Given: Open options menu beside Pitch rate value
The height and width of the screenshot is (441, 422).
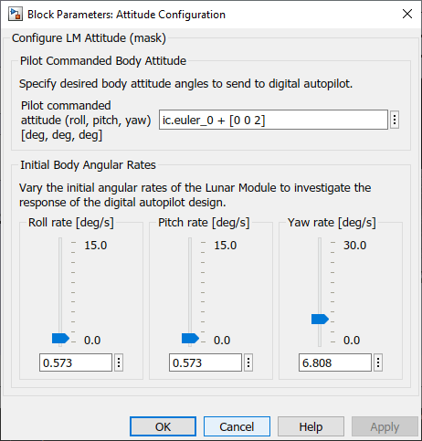Looking at the screenshot, I should point(248,362).
